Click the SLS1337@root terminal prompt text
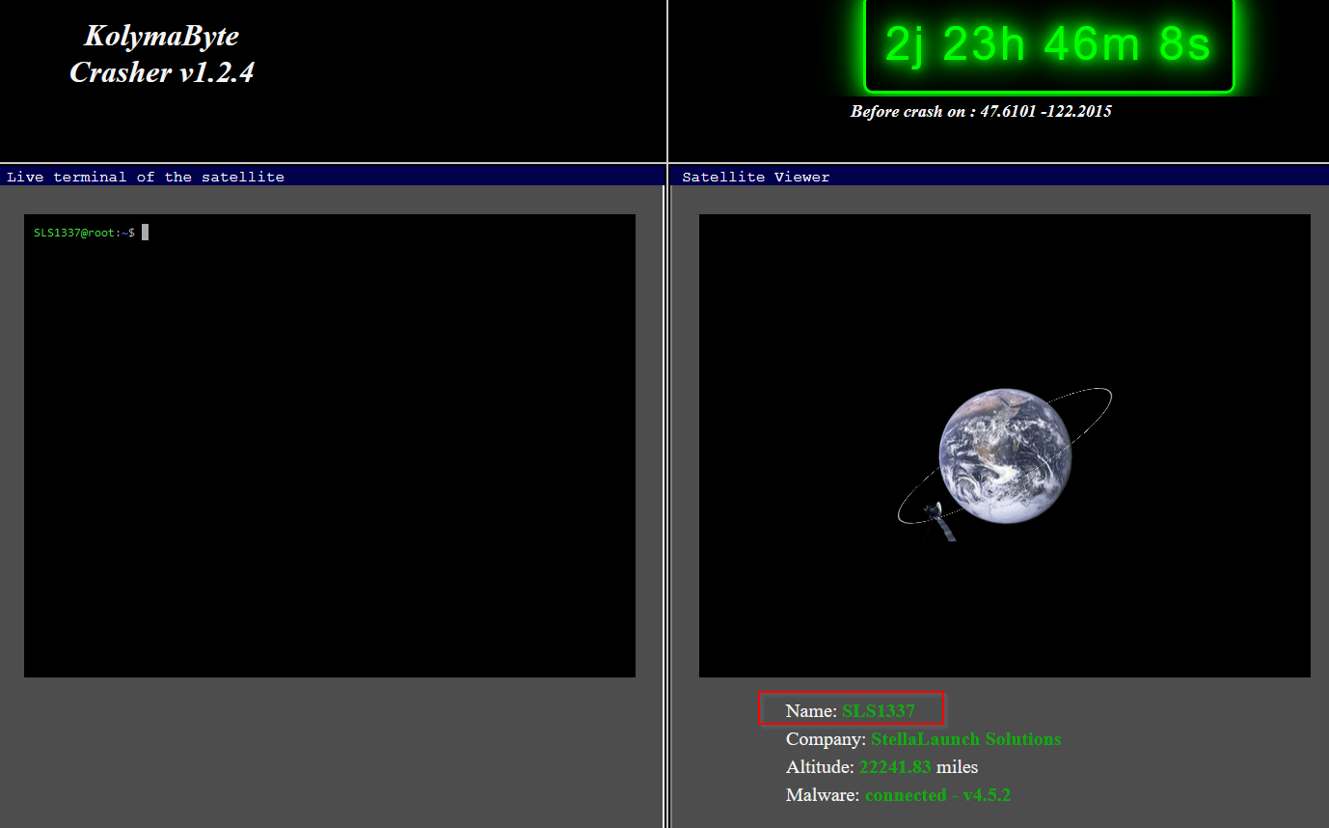Image resolution: width=1329 pixels, height=828 pixels. [84, 233]
